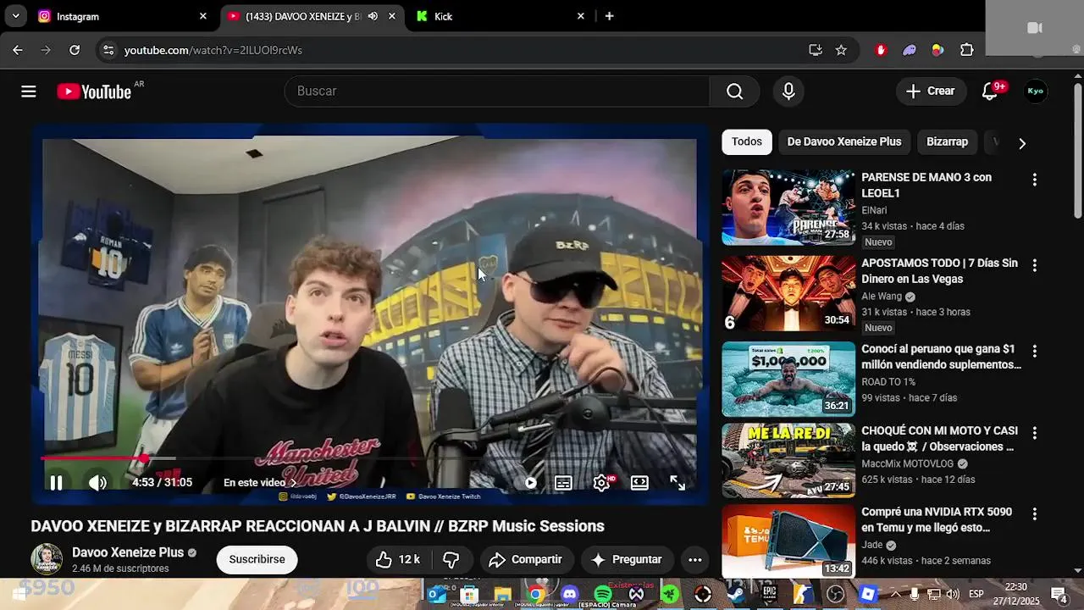Open the tab search dropdown arrow

15,16
